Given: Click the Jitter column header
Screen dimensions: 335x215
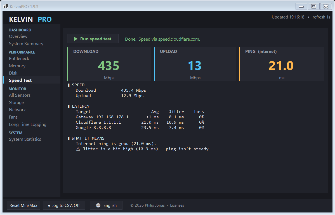Looking at the screenshot, I should (x=176, y=112).
